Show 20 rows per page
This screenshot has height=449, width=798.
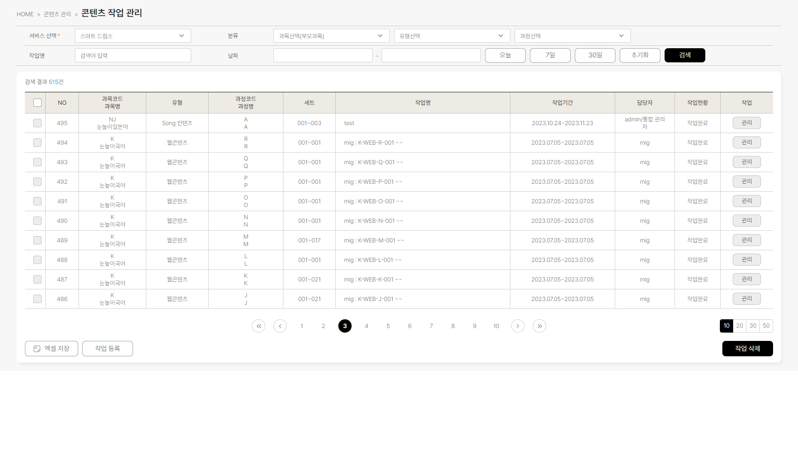coord(740,326)
